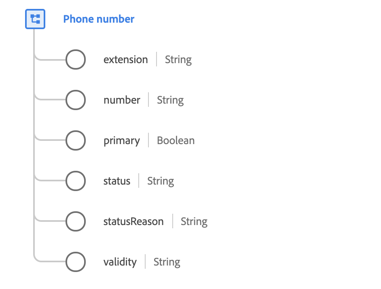The image size is (381, 289).
Task: Select the extension field name
Action: coord(126,59)
